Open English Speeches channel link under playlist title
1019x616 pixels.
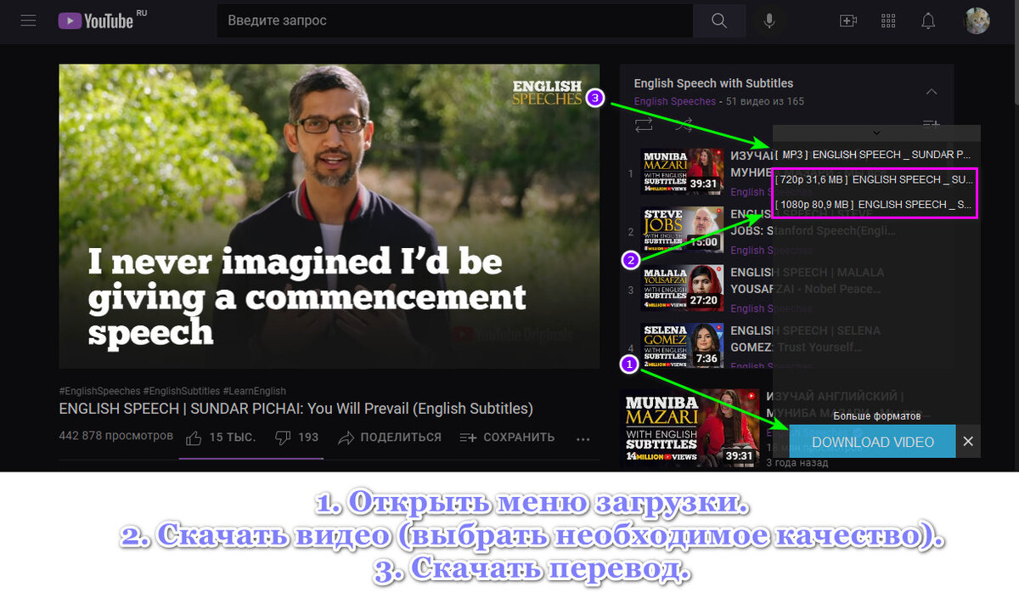coord(675,101)
